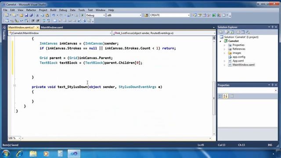Collapse the Camelot project node
Screen dimensions: 281x158
(x=220, y=41)
